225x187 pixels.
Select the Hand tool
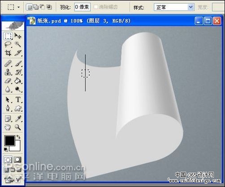[8, 127]
